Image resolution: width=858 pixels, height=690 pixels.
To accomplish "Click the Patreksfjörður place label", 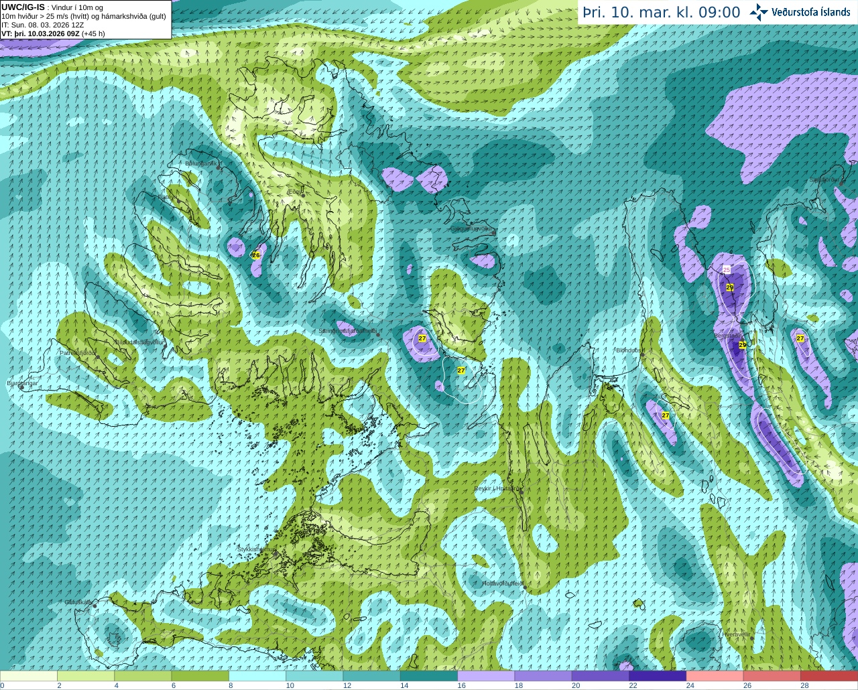I will tap(78, 352).
